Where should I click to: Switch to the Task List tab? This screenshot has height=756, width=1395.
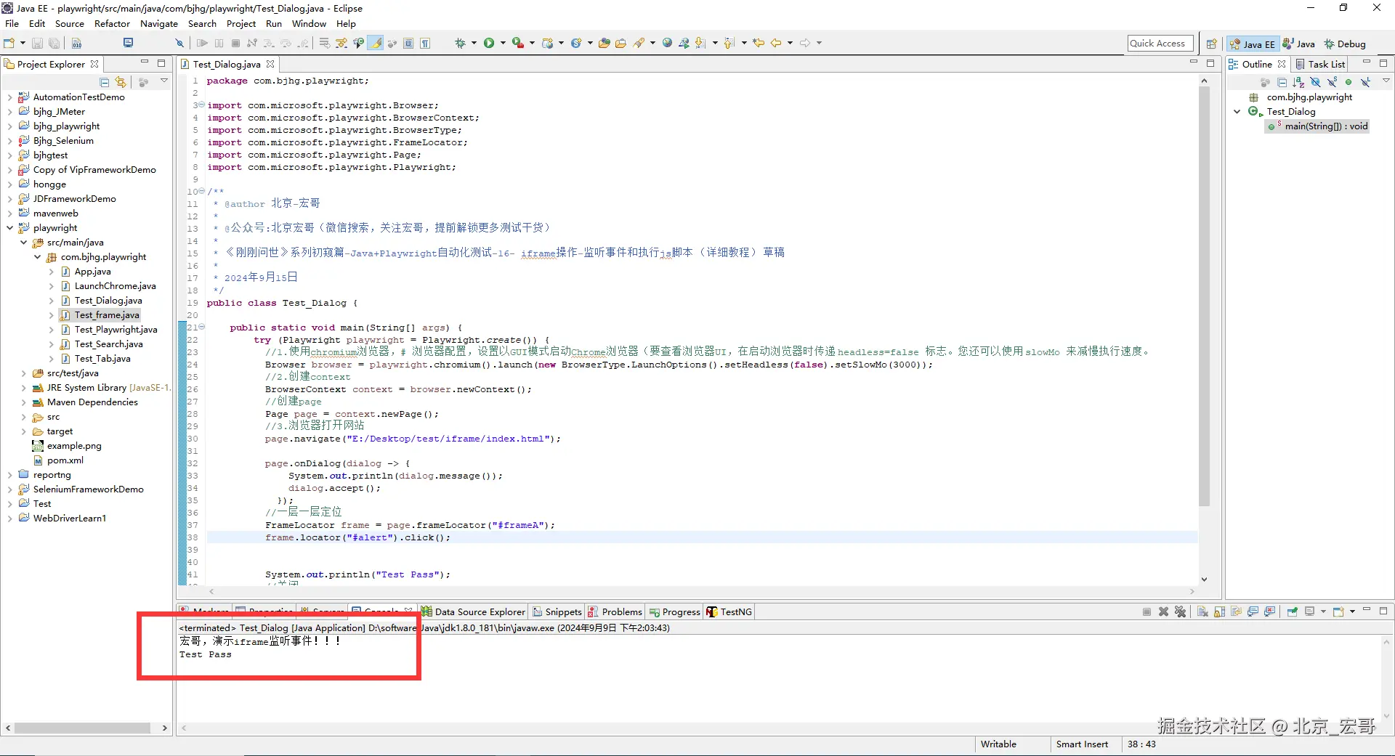1320,65
